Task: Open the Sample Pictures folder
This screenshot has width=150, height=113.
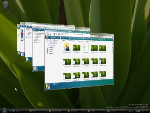Action: (67, 48)
